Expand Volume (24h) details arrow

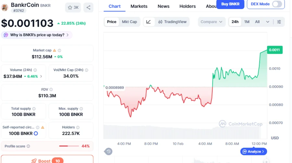(41, 76)
